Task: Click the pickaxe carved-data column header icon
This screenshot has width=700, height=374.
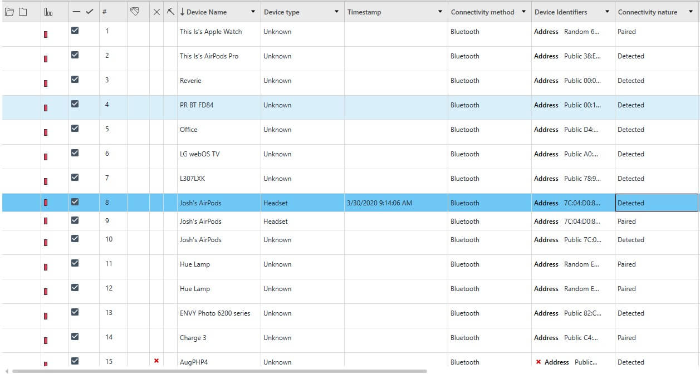Action: tap(170, 11)
